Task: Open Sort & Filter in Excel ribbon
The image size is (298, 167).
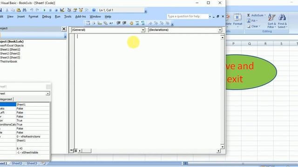Action: coord(271,21)
